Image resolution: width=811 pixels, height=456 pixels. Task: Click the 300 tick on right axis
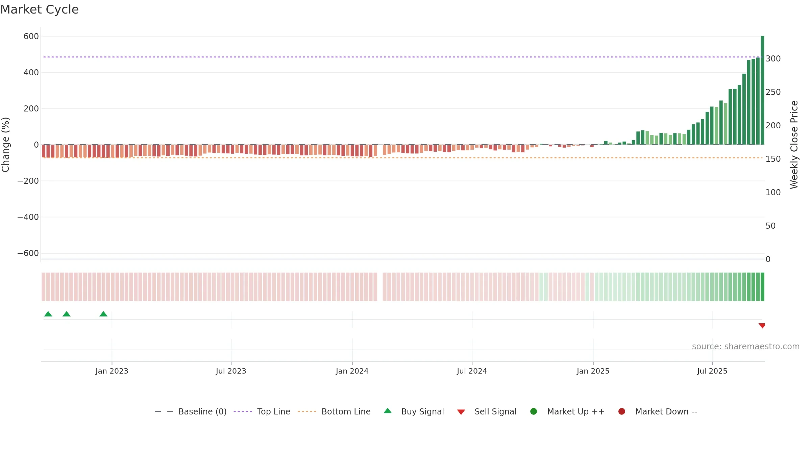tap(773, 59)
